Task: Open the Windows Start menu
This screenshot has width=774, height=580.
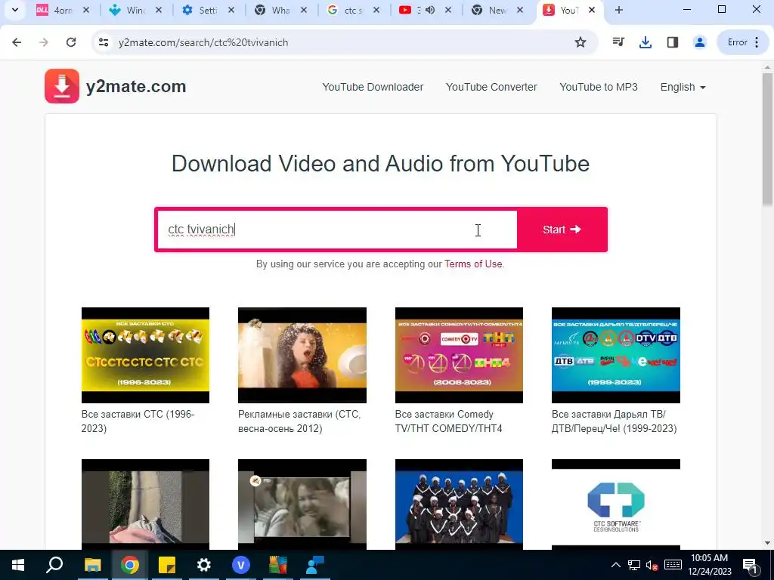Action: [18, 565]
